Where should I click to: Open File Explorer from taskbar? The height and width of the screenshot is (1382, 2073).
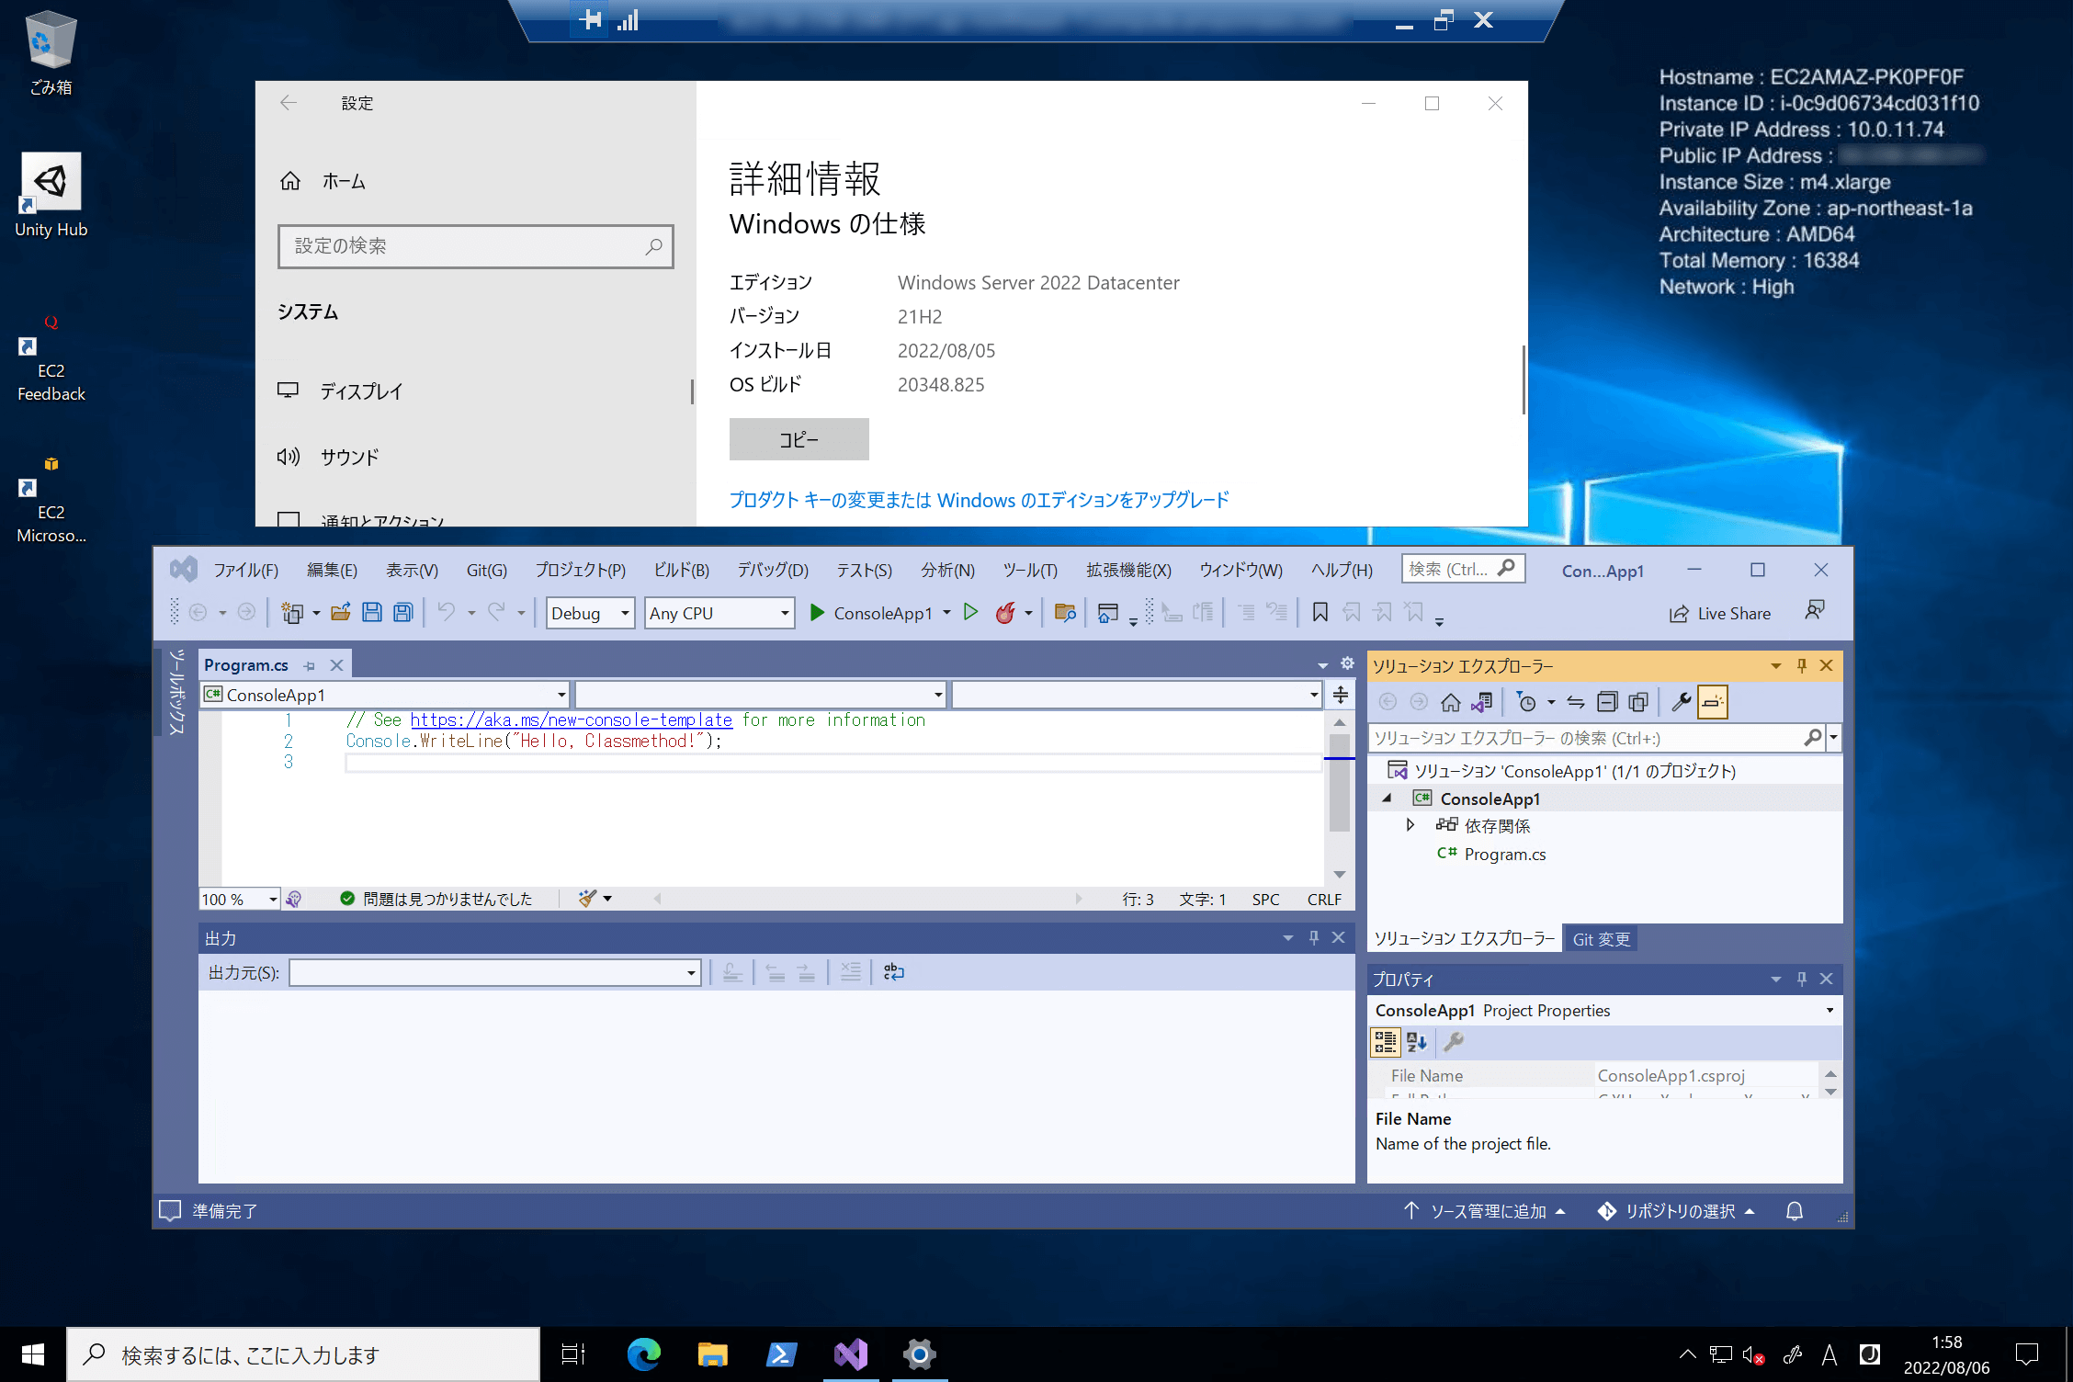pyautogui.click(x=712, y=1354)
